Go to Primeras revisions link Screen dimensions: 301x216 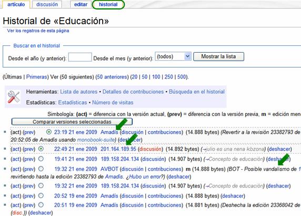pos(36,77)
